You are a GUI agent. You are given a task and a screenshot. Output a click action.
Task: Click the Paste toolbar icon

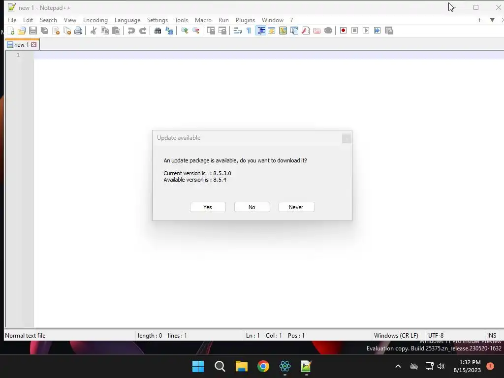116,31
